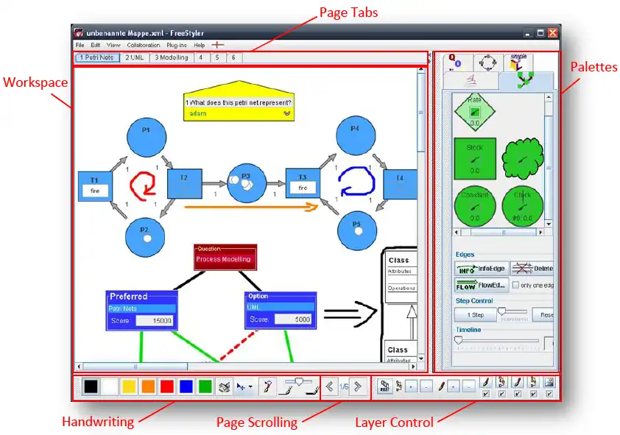Select the Stock node in palette
This screenshot has height=435, width=620.
[x=475, y=158]
